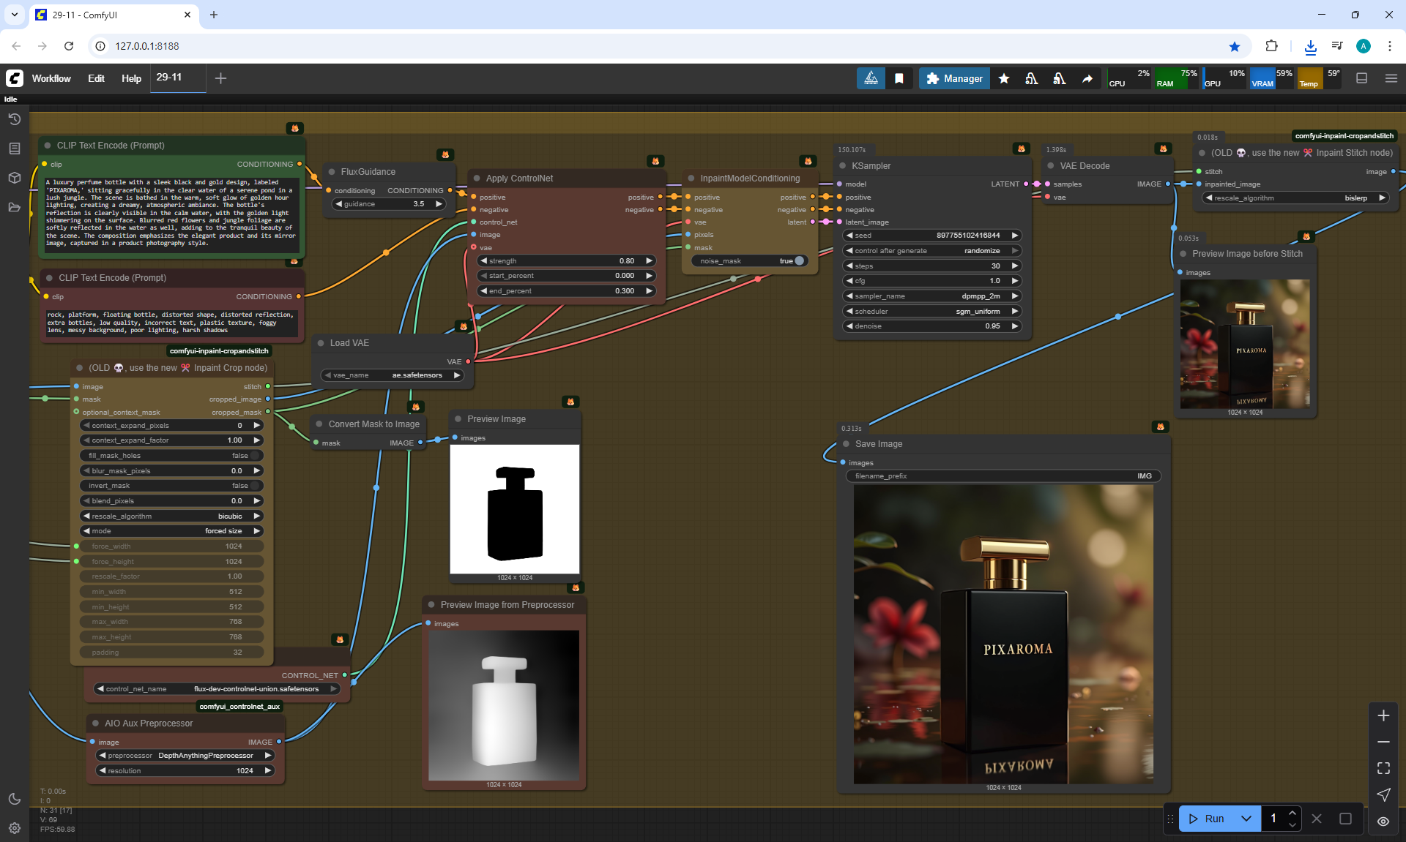The height and width of the screenshot is (842, 1406).
Task: Adjust the ControlNet strength slider
Action: pos(565,260)
